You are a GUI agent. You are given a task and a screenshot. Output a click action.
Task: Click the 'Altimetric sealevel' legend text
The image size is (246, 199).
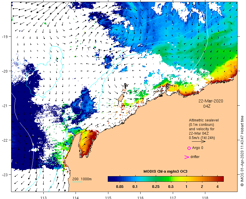point(204,120)
